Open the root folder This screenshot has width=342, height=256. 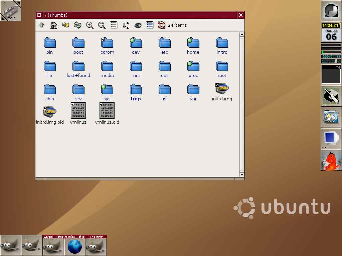point(222,69)
